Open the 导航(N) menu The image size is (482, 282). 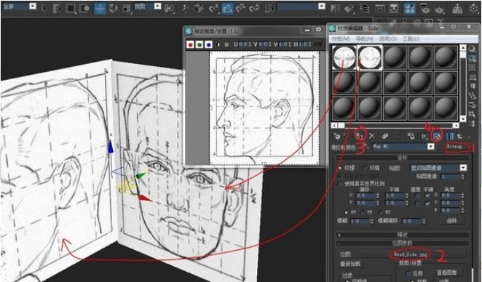point(365,39)
